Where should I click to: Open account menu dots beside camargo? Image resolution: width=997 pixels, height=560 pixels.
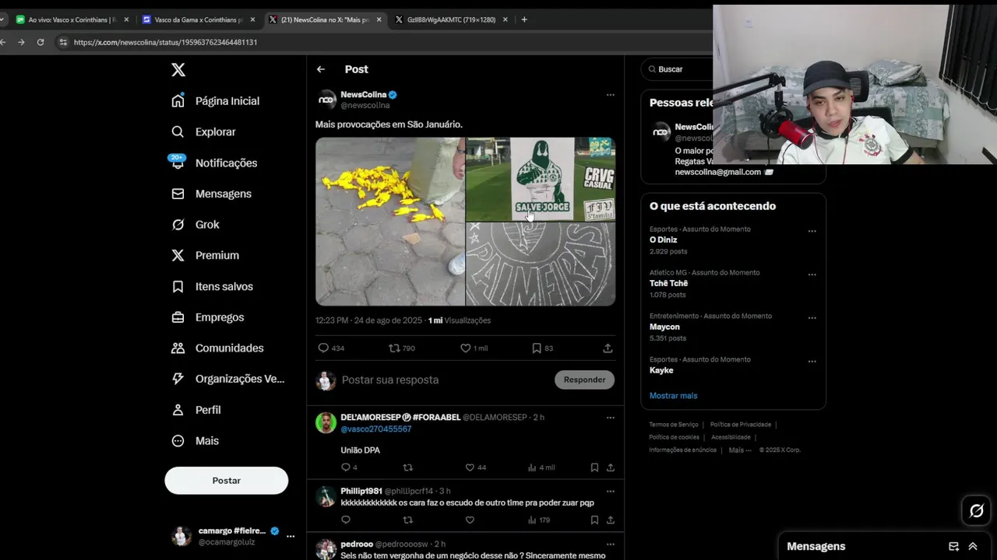pyautogui.click(x=291, y=536)
